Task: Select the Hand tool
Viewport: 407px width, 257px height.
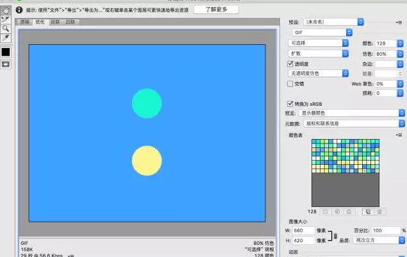Action: point(6,10)
